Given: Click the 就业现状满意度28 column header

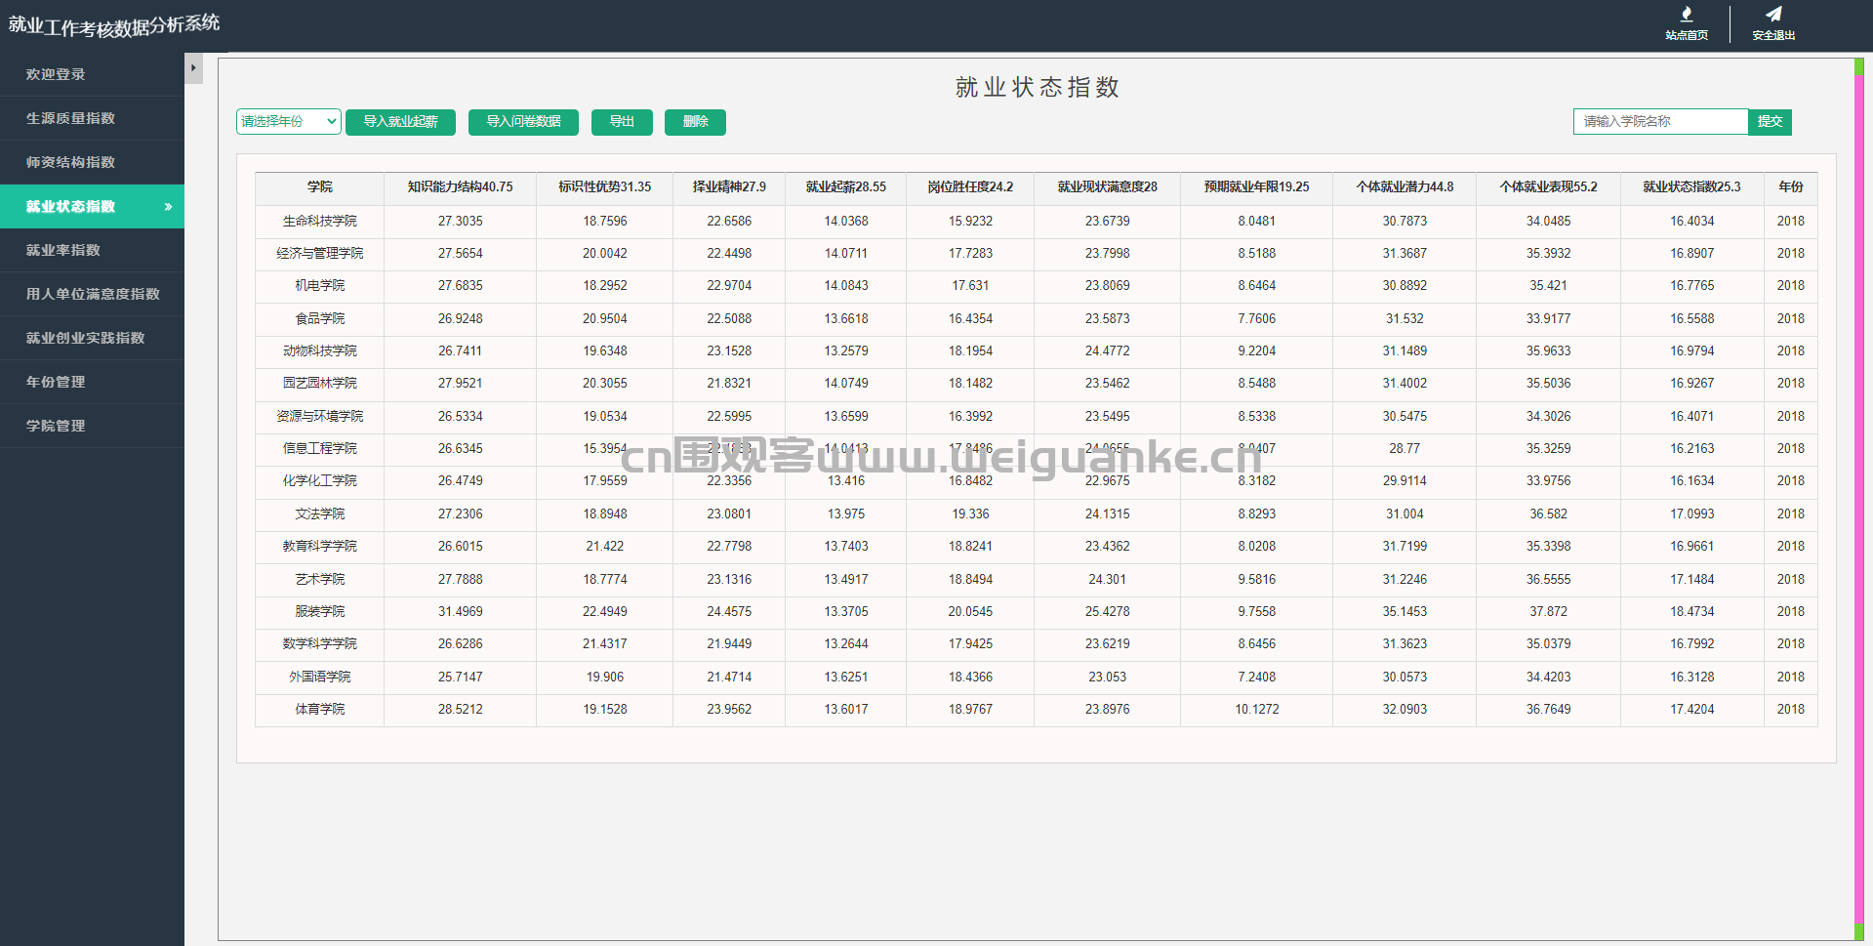Looking at the screenshot, I should [1108, 187].
